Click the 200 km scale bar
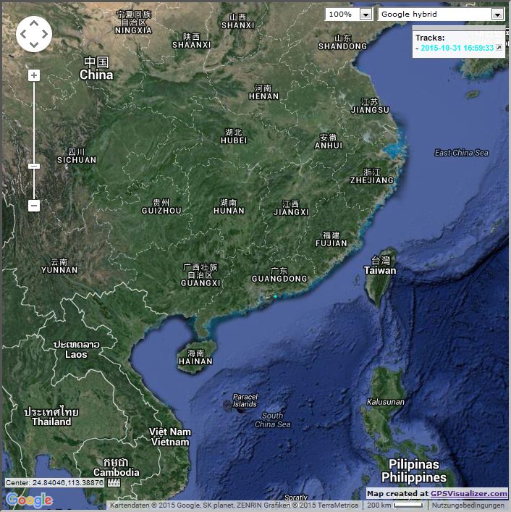The width and height of the screenshot is (511, 512). [394, 505]
